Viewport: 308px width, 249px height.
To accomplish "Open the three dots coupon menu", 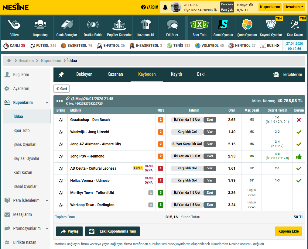I will point(60,101).
